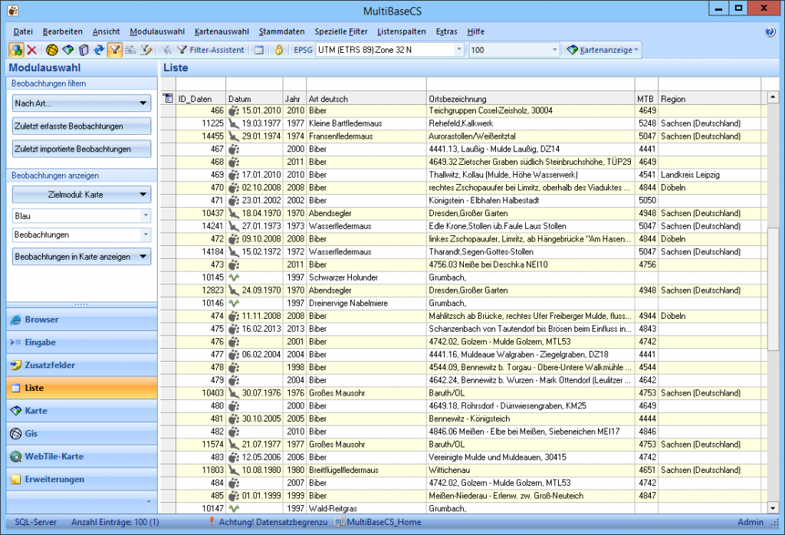
Task: Click Zuletzt importierte Beobachtungen button
Action: tap(81, 149)
